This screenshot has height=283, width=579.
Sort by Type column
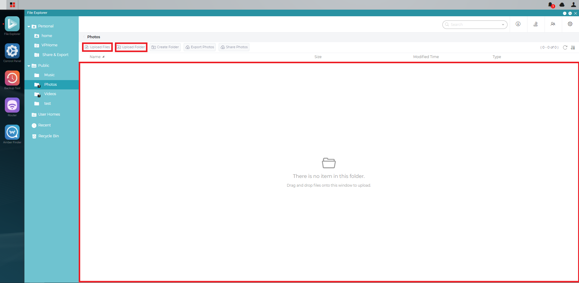click(497, 57)
